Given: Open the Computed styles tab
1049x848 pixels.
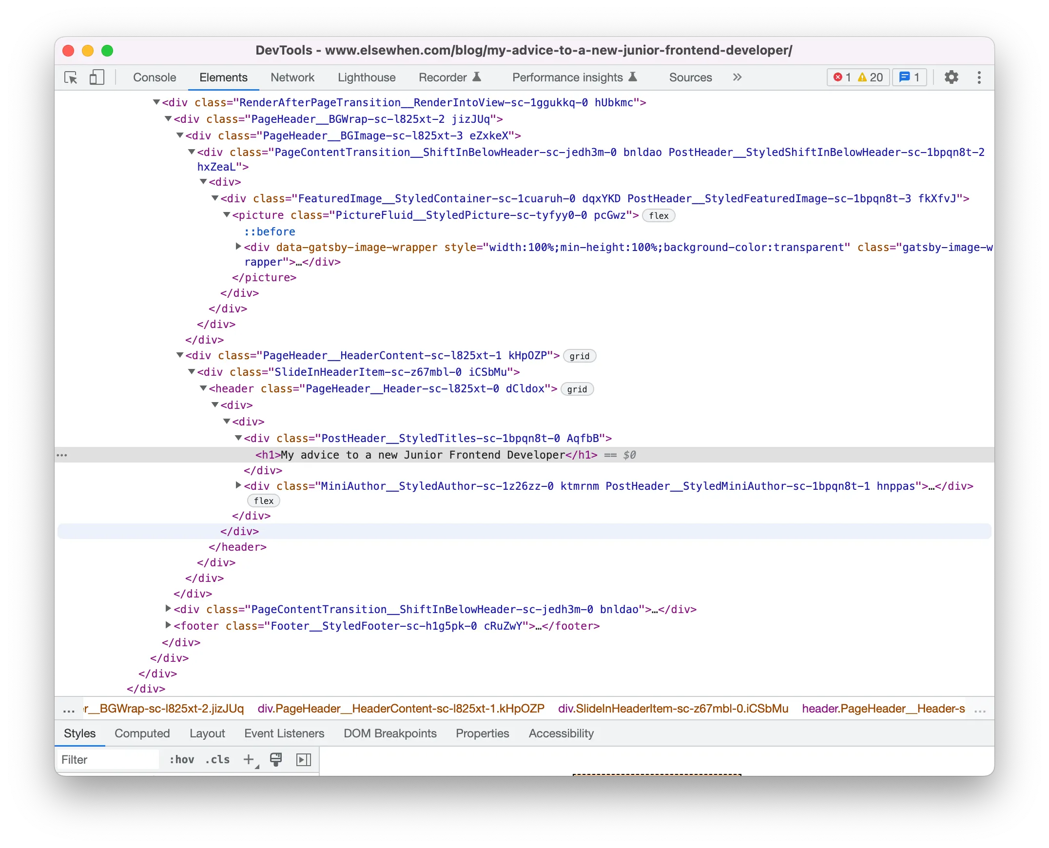Looking at the screenshot, I should (142, 733).
